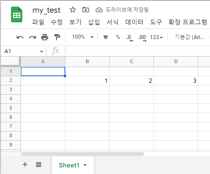Image resolution: width=210 pixels, height=174 pixels.
Task: Print the spreadsheet using printer icon
Action: (45, 37)
